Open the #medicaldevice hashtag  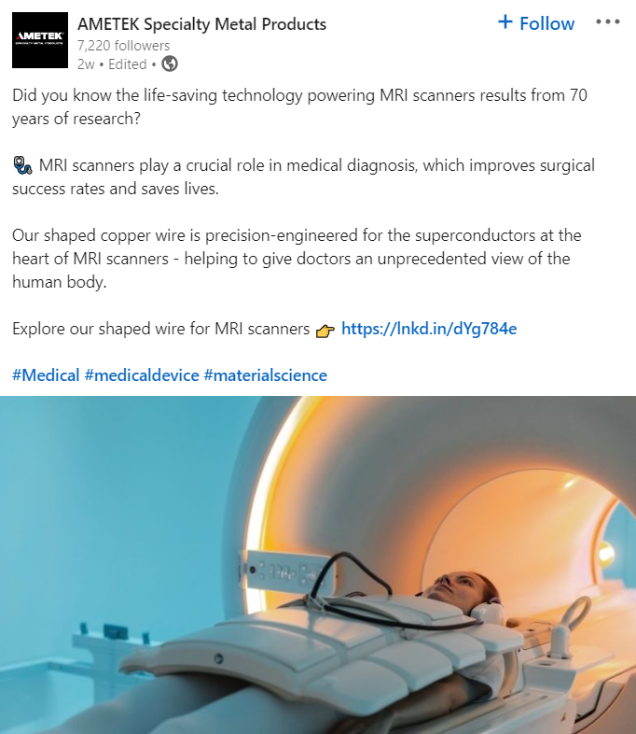(142, 375)
